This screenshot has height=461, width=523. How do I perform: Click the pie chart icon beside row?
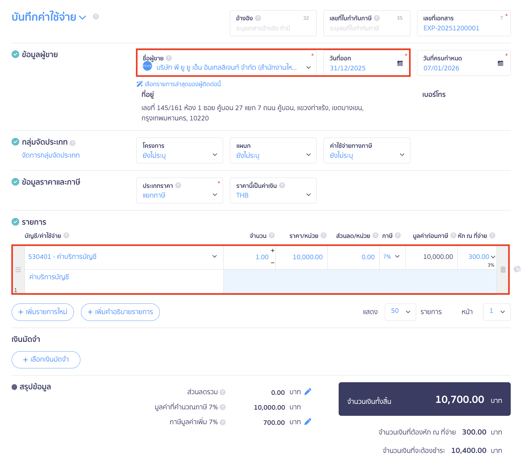point(517,269)
